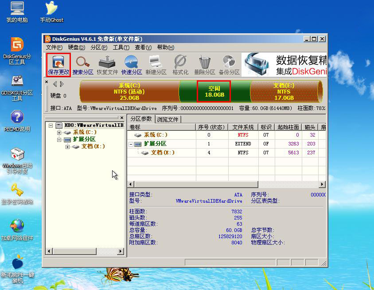Open the 查看(V) menu
Image resolution: width=374 pixels, height=290 pixels.
click(x=143, y=47)
